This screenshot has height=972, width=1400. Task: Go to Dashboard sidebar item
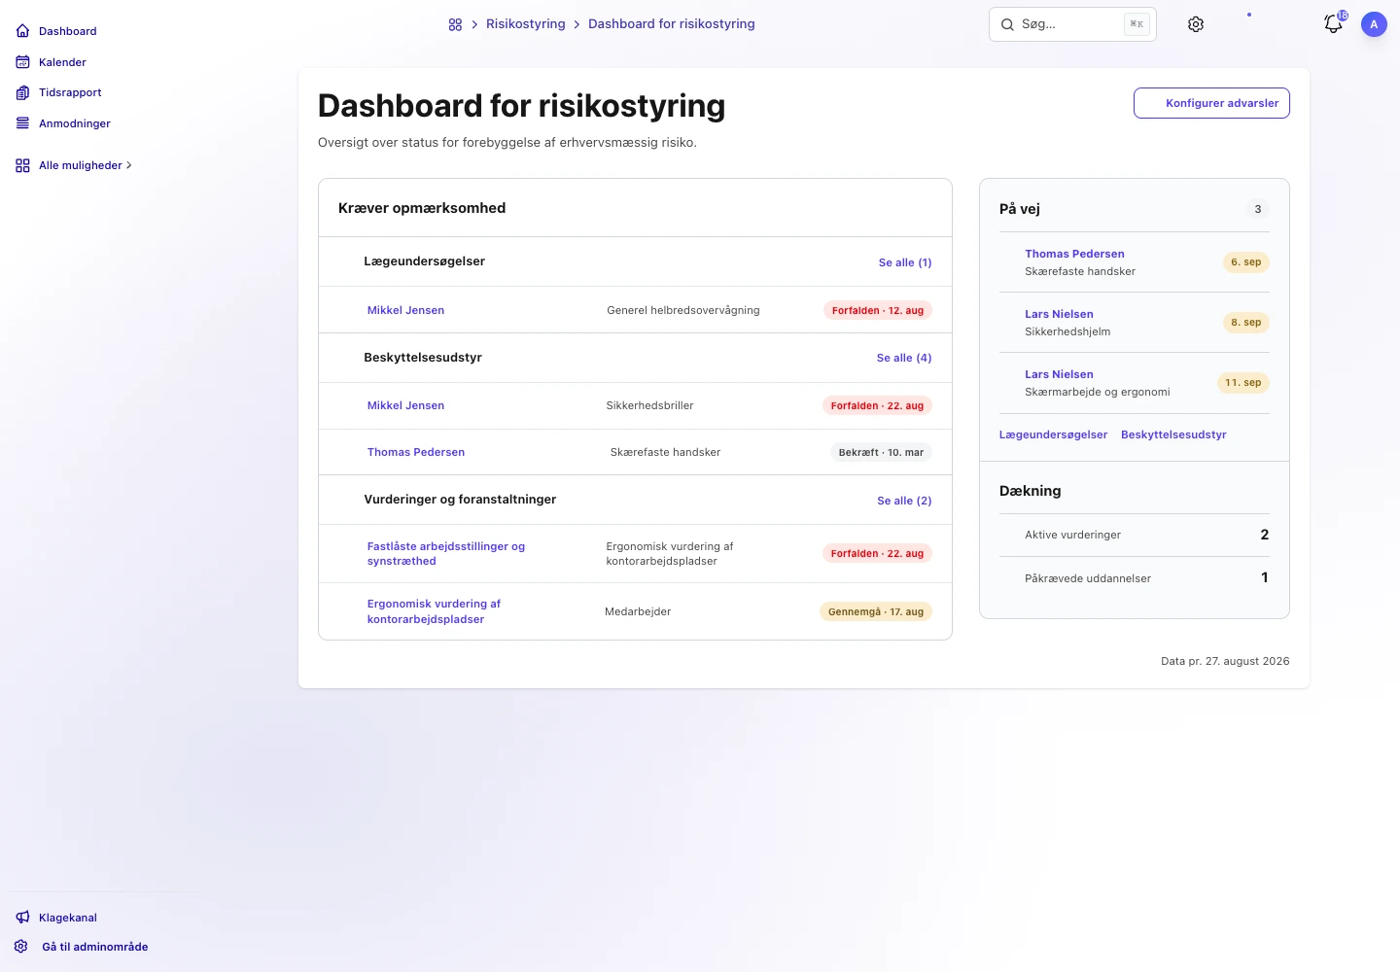pos(68,31)
